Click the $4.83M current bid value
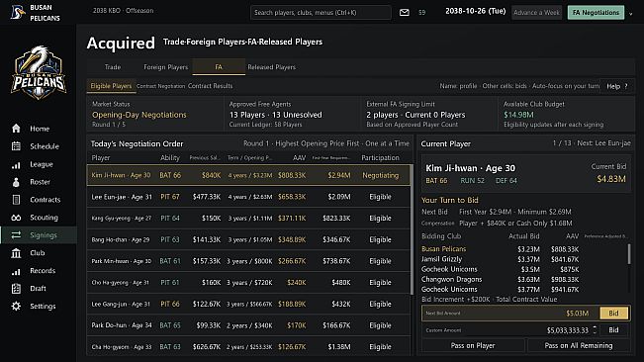Screen dimensions: 644x362 611,179
